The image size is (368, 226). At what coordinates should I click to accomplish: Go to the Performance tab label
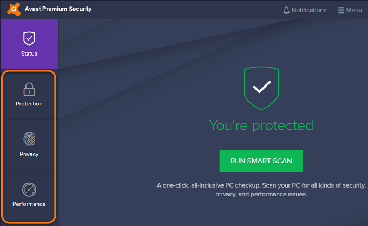[x=29, y=204]
